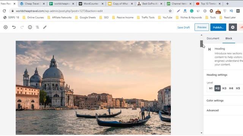The image size is (243, 136).
Task: Open the SERPS '18 bookmark
Action: (11, 17)
